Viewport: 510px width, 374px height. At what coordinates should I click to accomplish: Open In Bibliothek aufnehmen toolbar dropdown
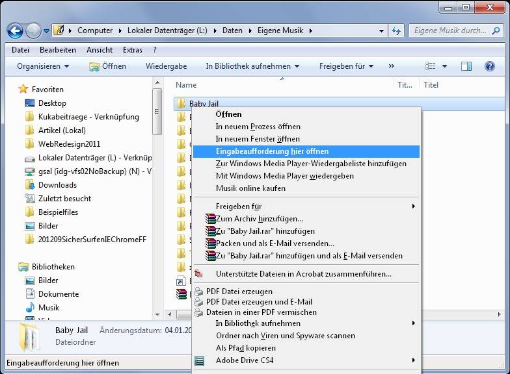pyautogui.click(x=252, y=66)
